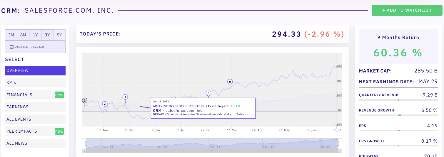This screenshot has width=444, height=157.
Task: Click the 27. Mar axis label
Action: [231, 130]
